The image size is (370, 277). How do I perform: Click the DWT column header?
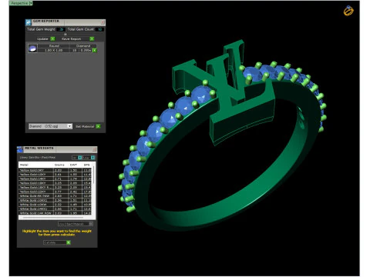[x=76, y=165]
